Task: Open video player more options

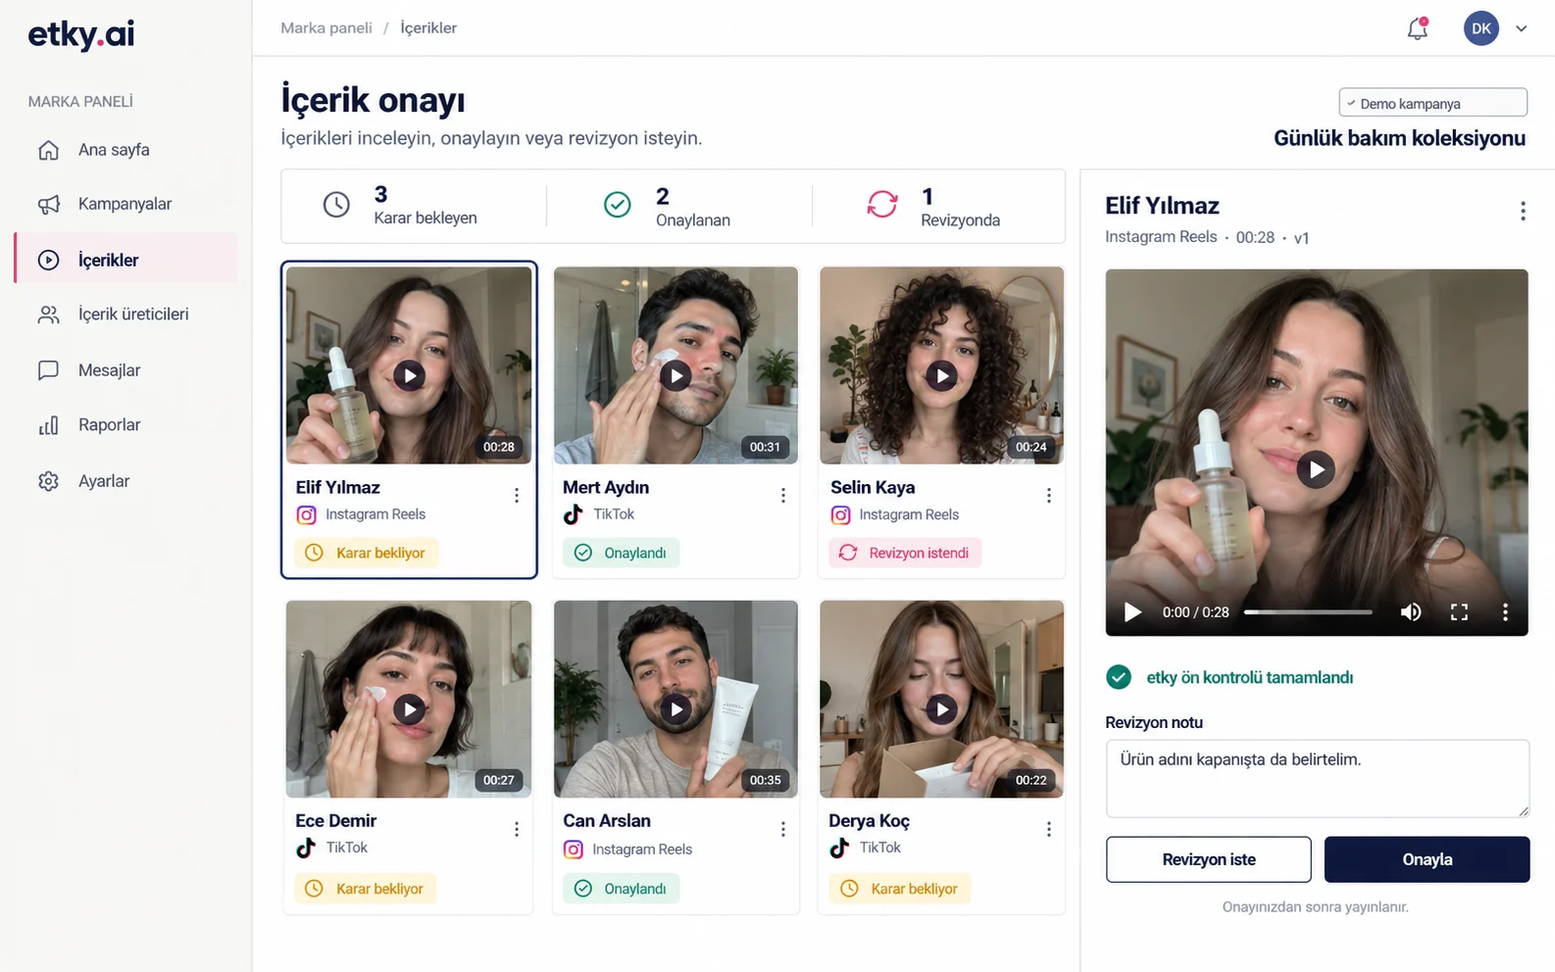Action: (x=1505, y=612)
